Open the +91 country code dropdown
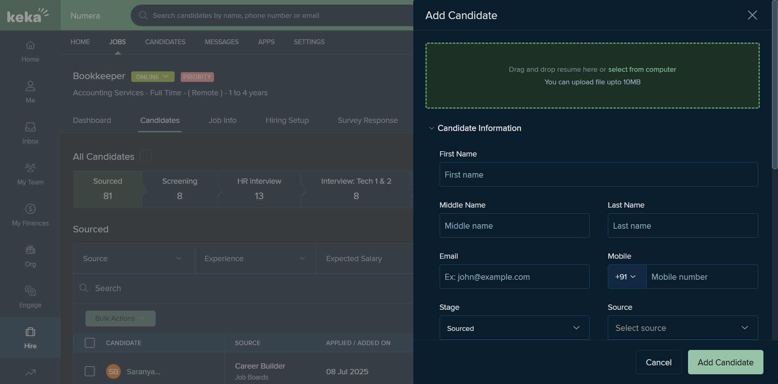The image size is (778, 384). 627,277
